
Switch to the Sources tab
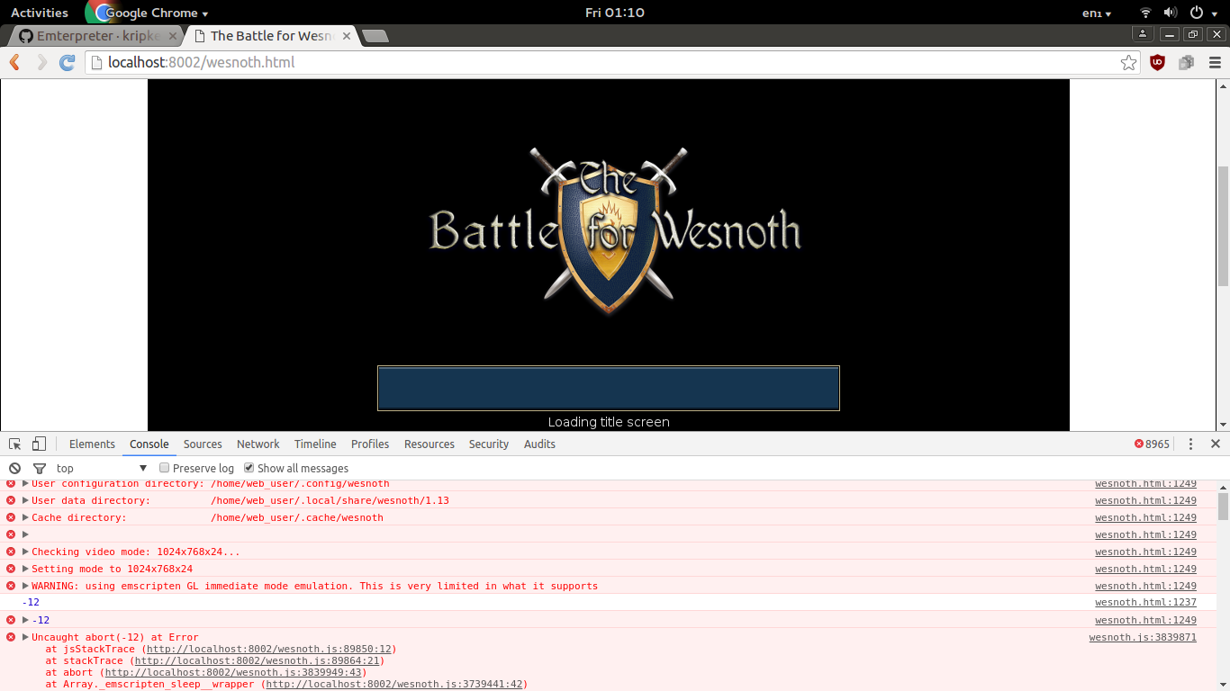(x=203, y=444)
